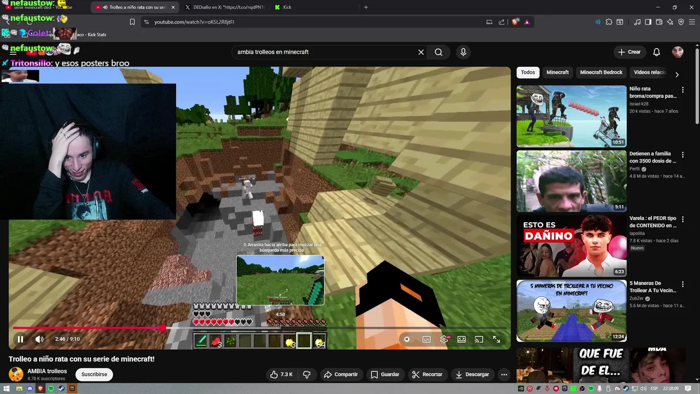Open Detienen a familia video thumbnail
The height and width of the screenshot is (394, 700).
pyautogui.click(x=571, y=181)
